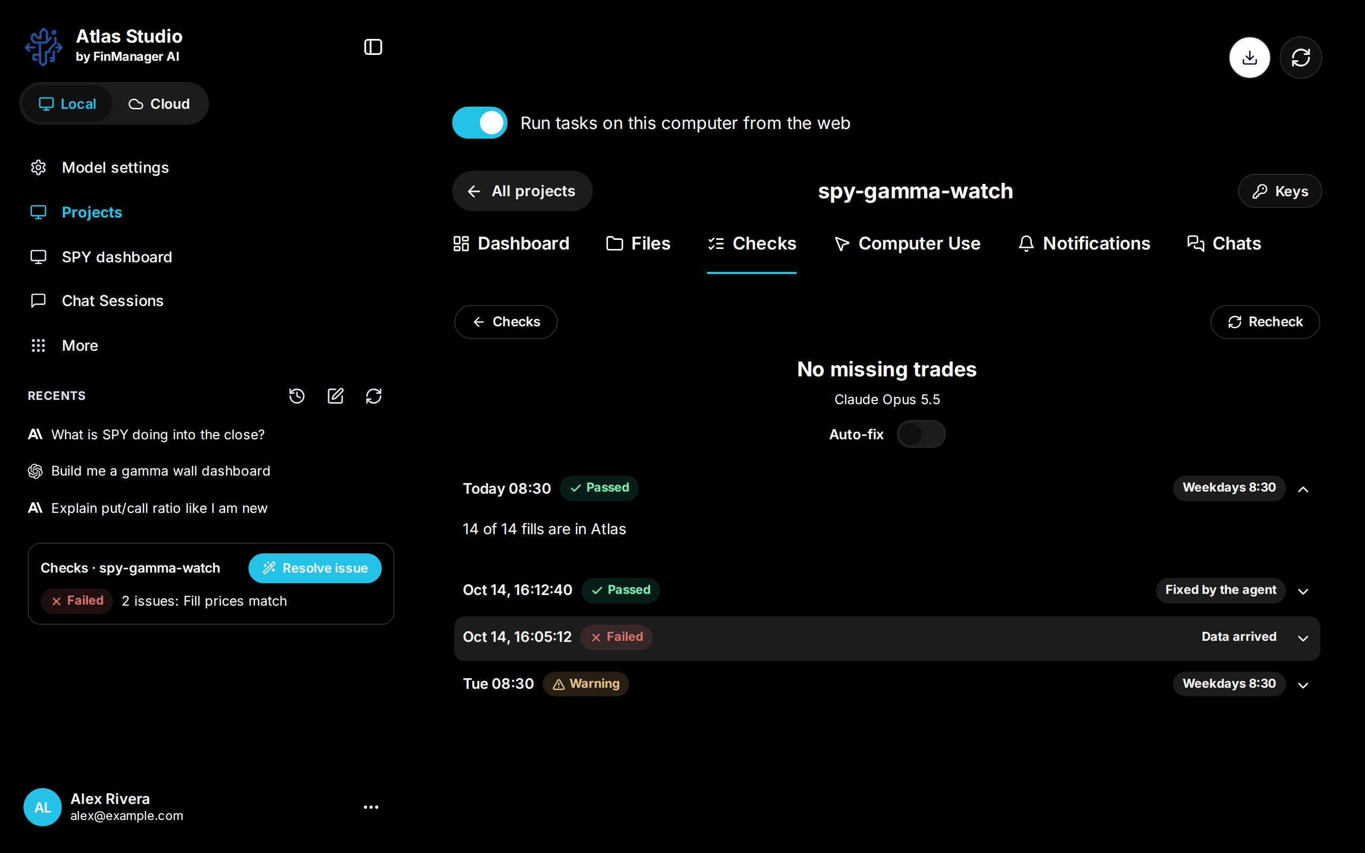The height and width of the screenshot is (853, 1365).
Task: Start a new chat with pencil icon
Action: (x=335, y=396)
